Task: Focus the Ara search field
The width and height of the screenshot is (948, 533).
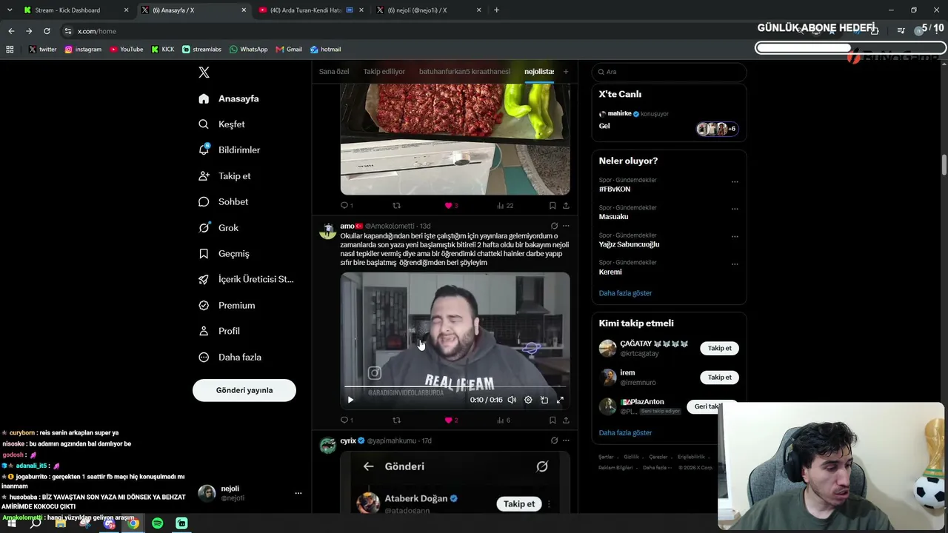Action: click(669, 72)
